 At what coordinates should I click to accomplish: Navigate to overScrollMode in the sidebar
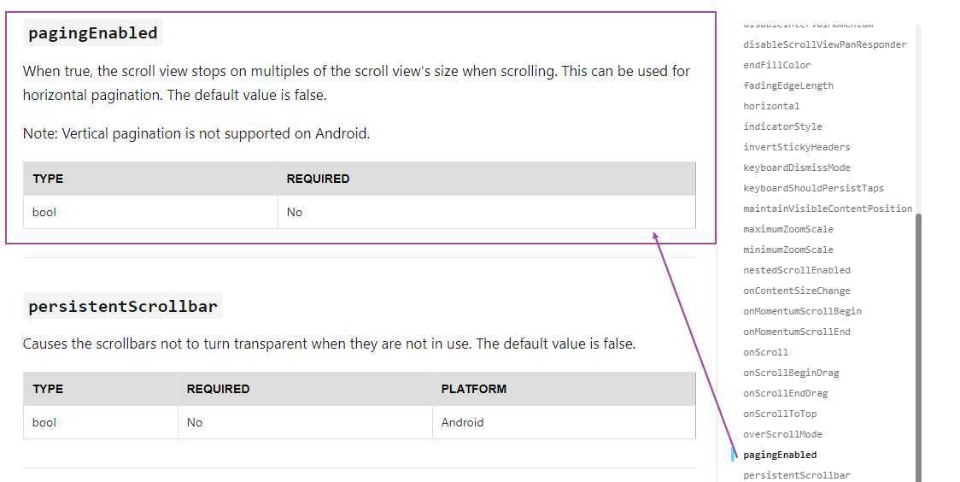[782, 434]
